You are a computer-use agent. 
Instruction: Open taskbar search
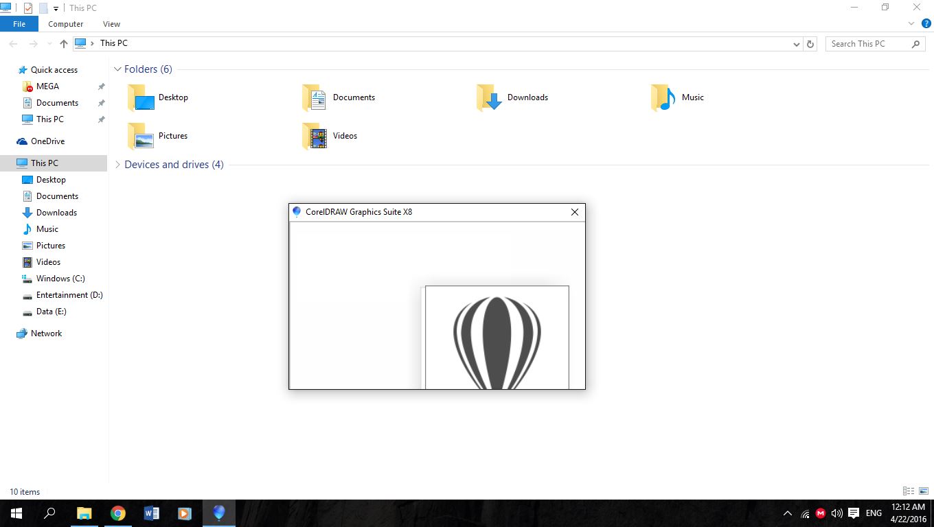click(49, 513)
